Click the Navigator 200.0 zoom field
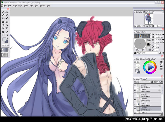This screenshot has width=165, height=122. click(140, 26)
